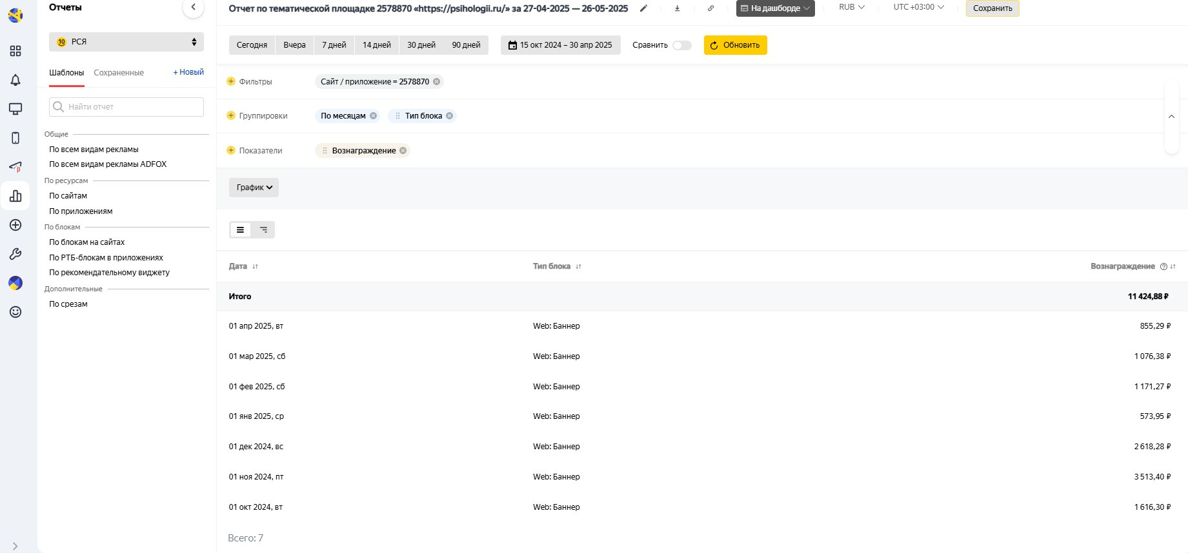
Task: Click the yellow Обновить button
Action: [736, 45]
